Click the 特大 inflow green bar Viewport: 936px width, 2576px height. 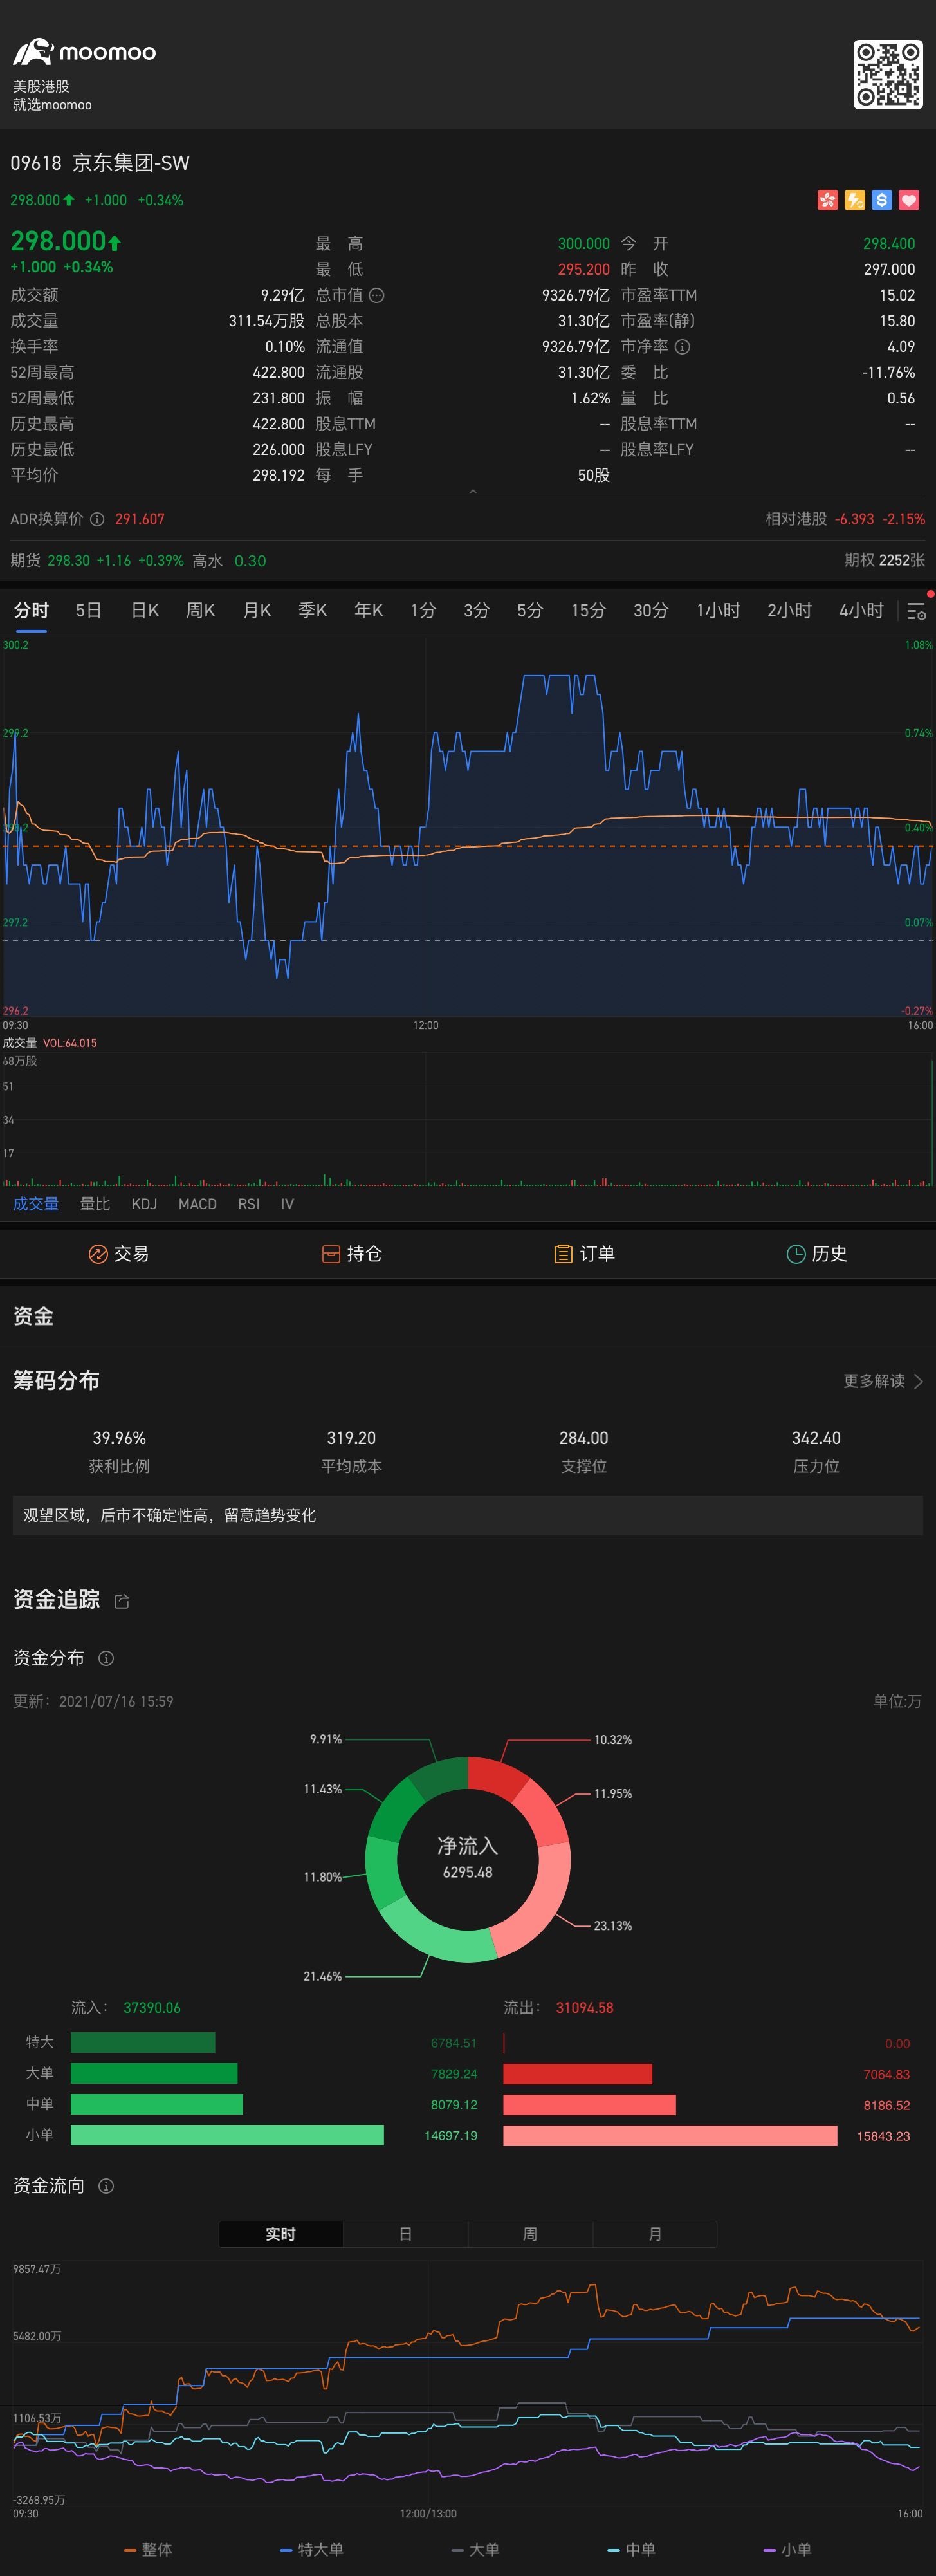pyautogui.click(x=143, y=2043)
